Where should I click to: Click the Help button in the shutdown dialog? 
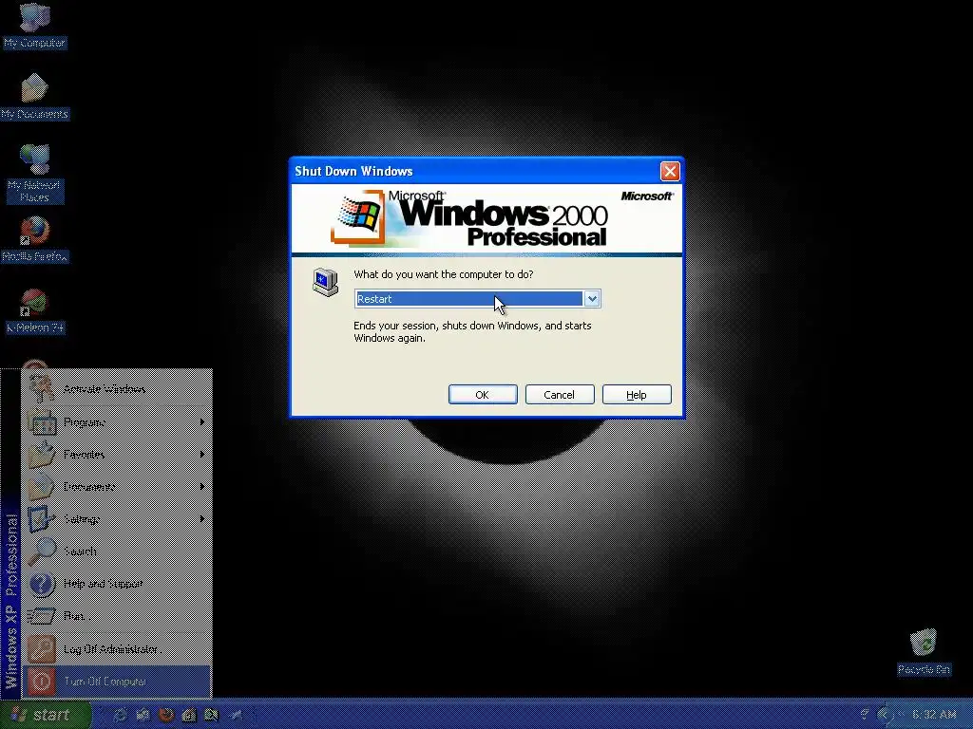click(x=637, y=395)
